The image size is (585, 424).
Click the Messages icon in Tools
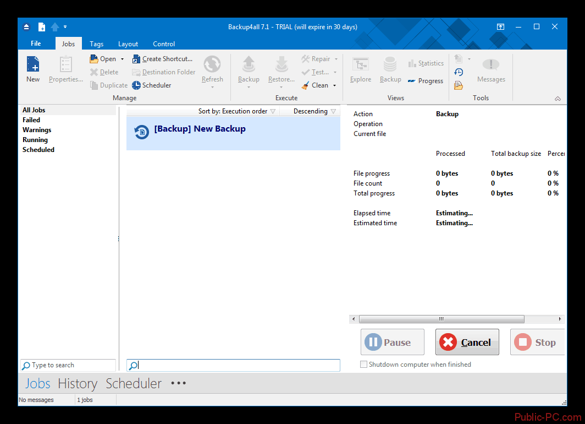(x=491, y=64)
